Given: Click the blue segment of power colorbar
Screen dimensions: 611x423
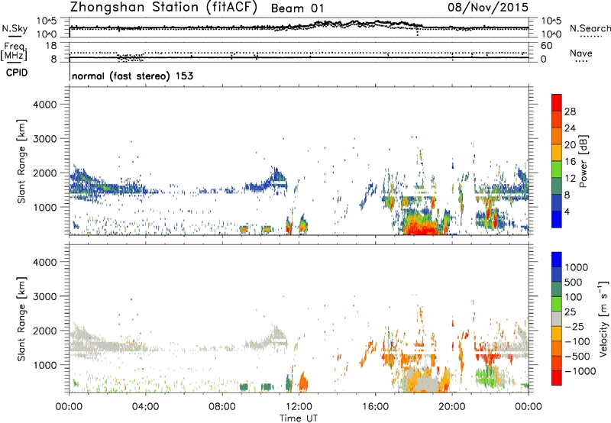Looking at the screenshot, I should [x=557, y=219].
